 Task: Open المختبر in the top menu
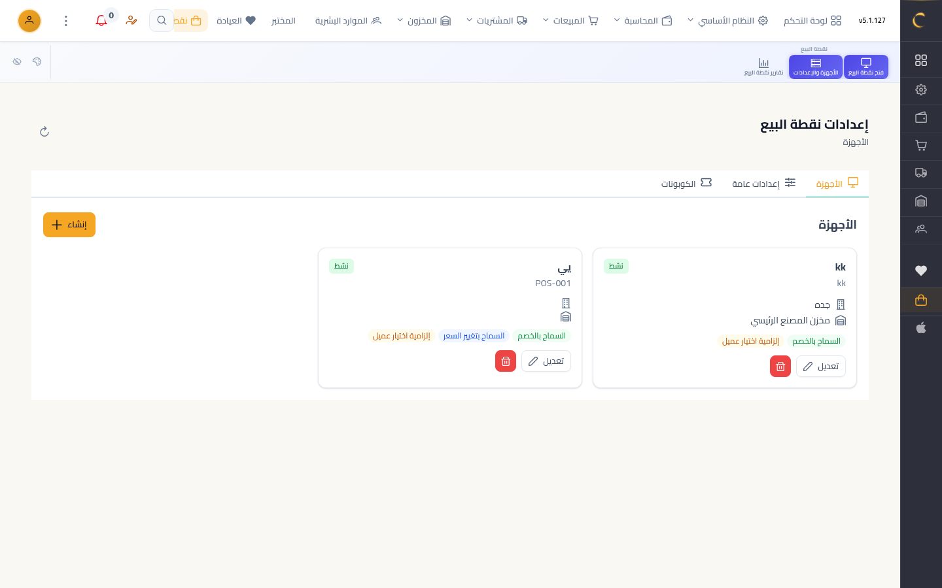[283, 21]
